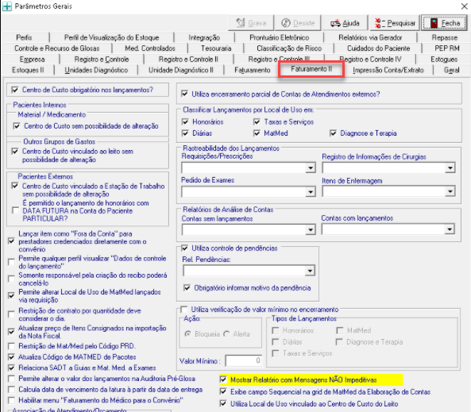Screen dimensions: 471x412
Task: Uncheck Centro de Custo obrigatório nos lançamentos
Action: tap(15, 90)
